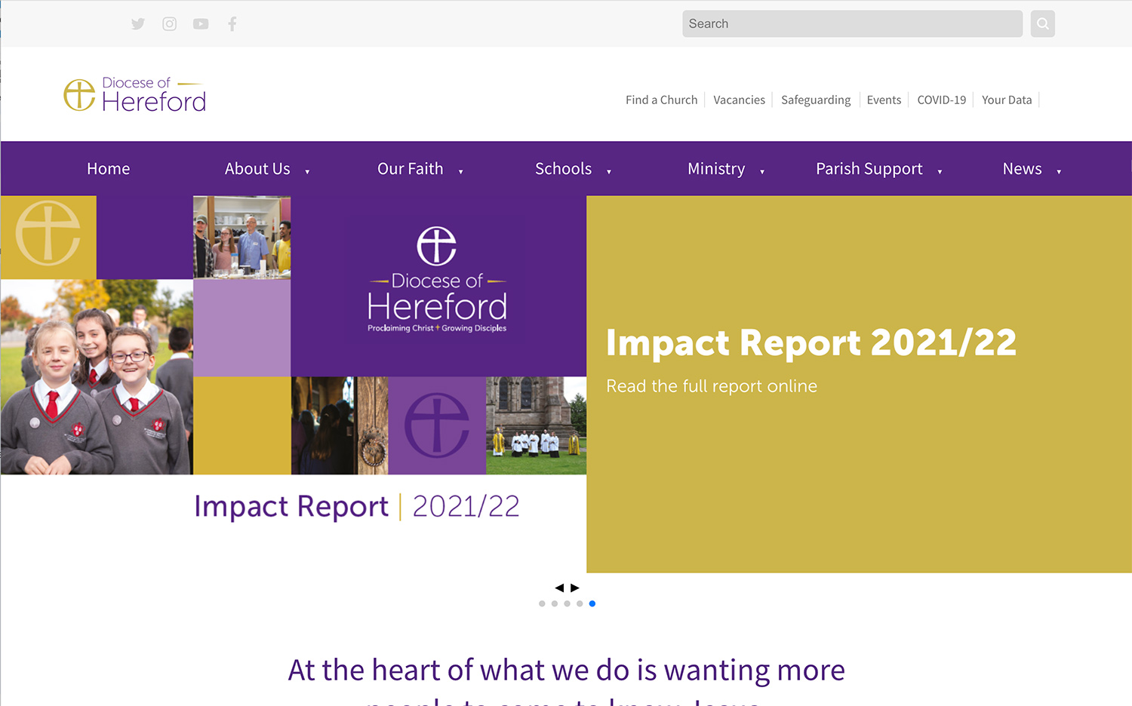This screenshot has width=1132, height=706.
Task: Expand the About Us dropdown arrow
Action: point(307,172)
